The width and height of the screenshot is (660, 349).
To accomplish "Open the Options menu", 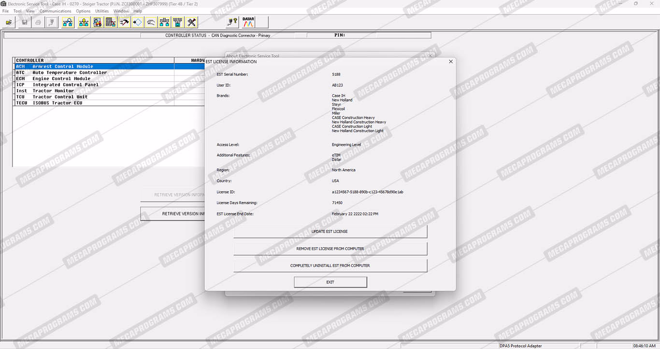I will [x=83, y=11].
